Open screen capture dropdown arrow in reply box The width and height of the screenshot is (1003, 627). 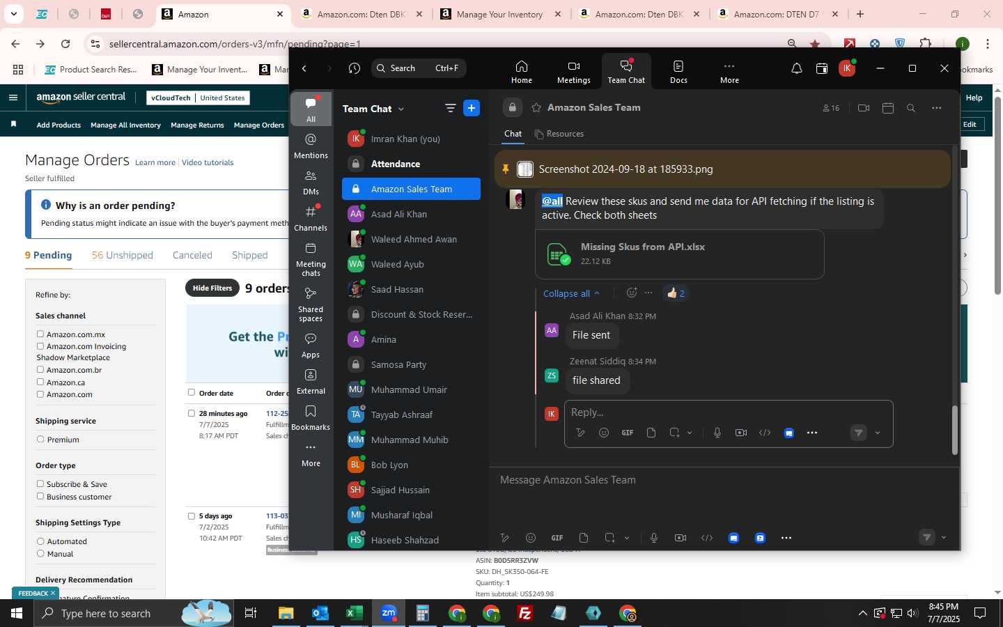pyautogui.click(x=690, y=433)
